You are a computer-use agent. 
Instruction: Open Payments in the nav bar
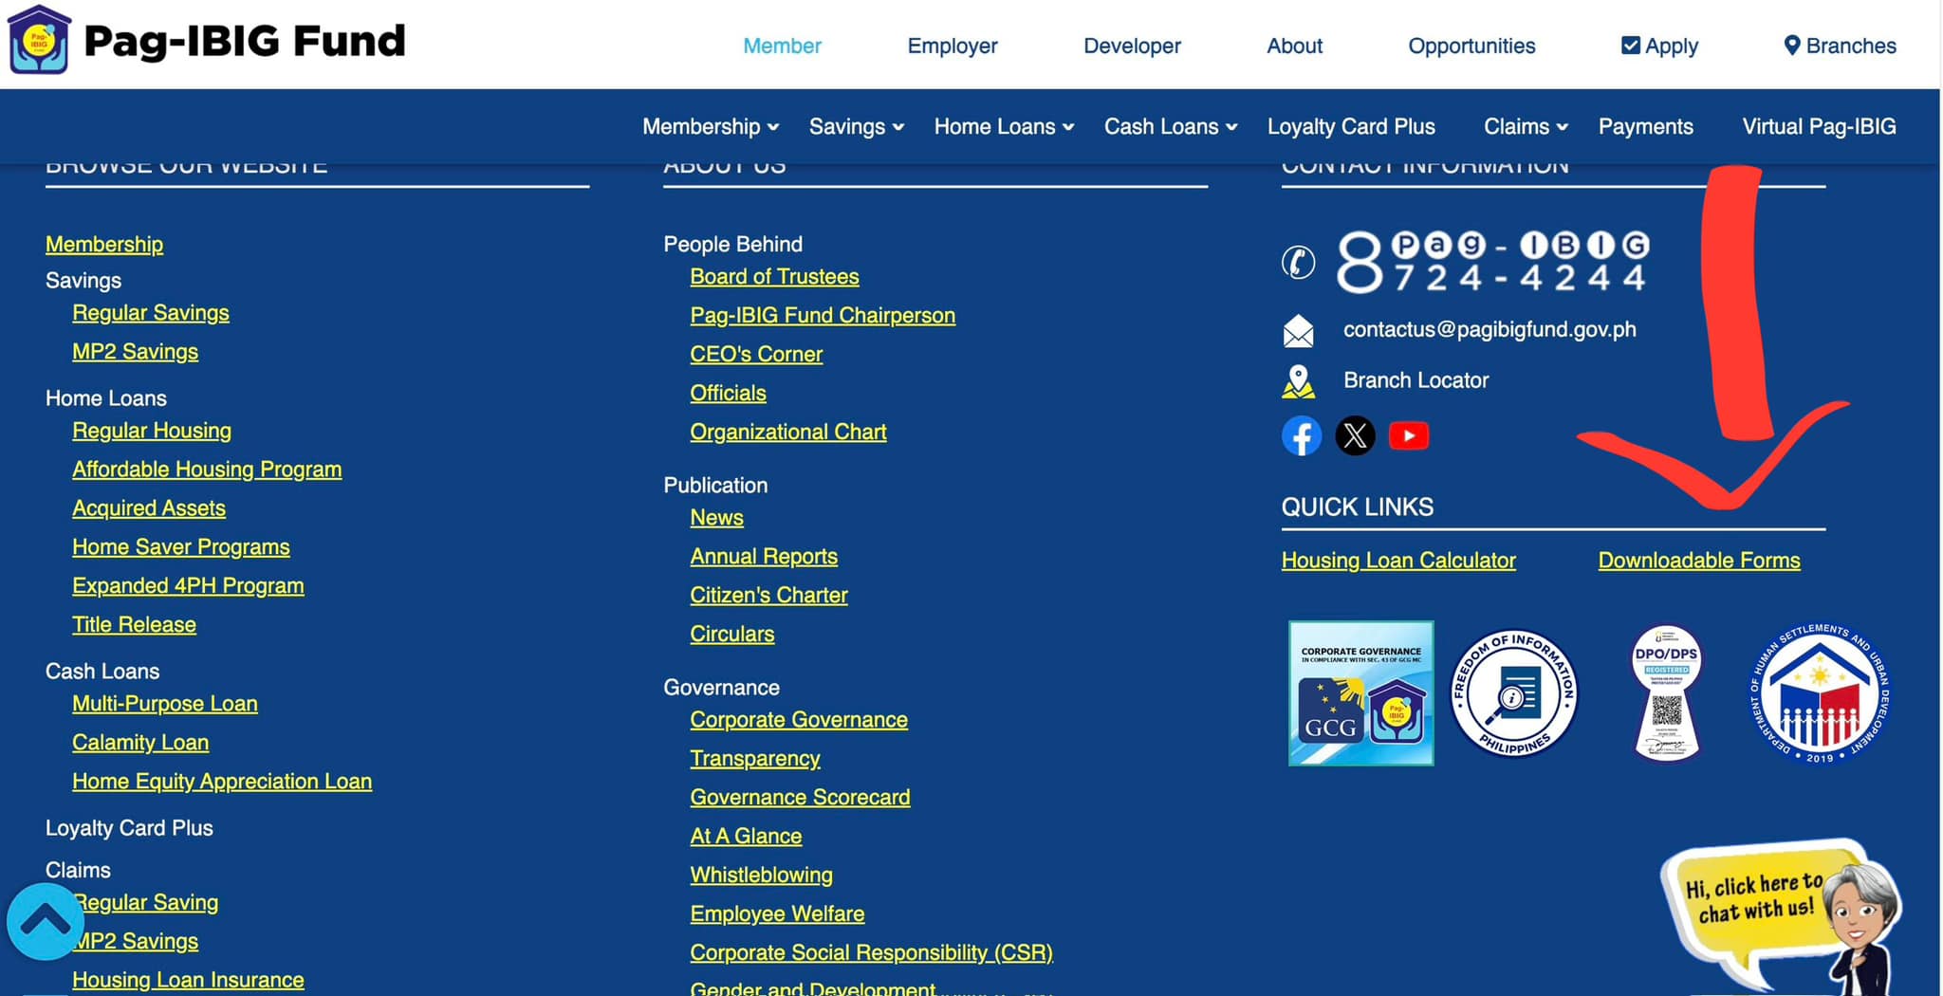(x=1645, y=126)
